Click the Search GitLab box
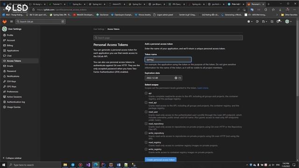Image resolution: width=299 pixels, height=168 pixels. tap(41, 21)
